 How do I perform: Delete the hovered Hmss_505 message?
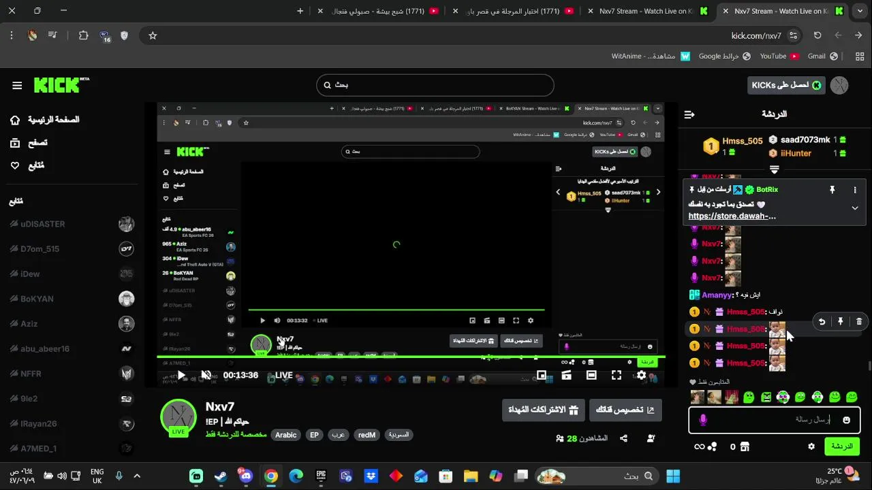click(858, 321)
